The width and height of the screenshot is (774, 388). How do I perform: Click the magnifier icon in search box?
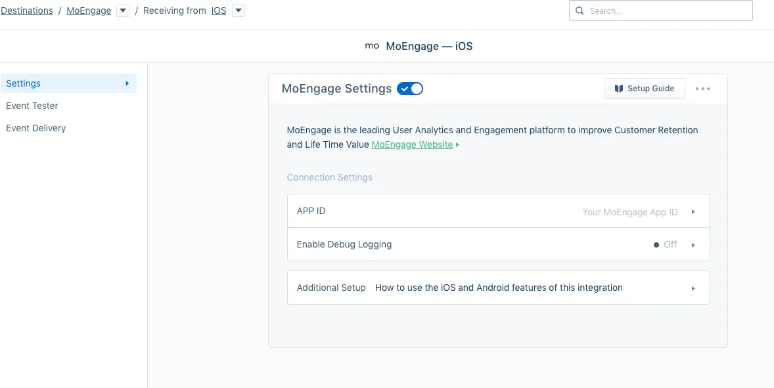point(580,11)
